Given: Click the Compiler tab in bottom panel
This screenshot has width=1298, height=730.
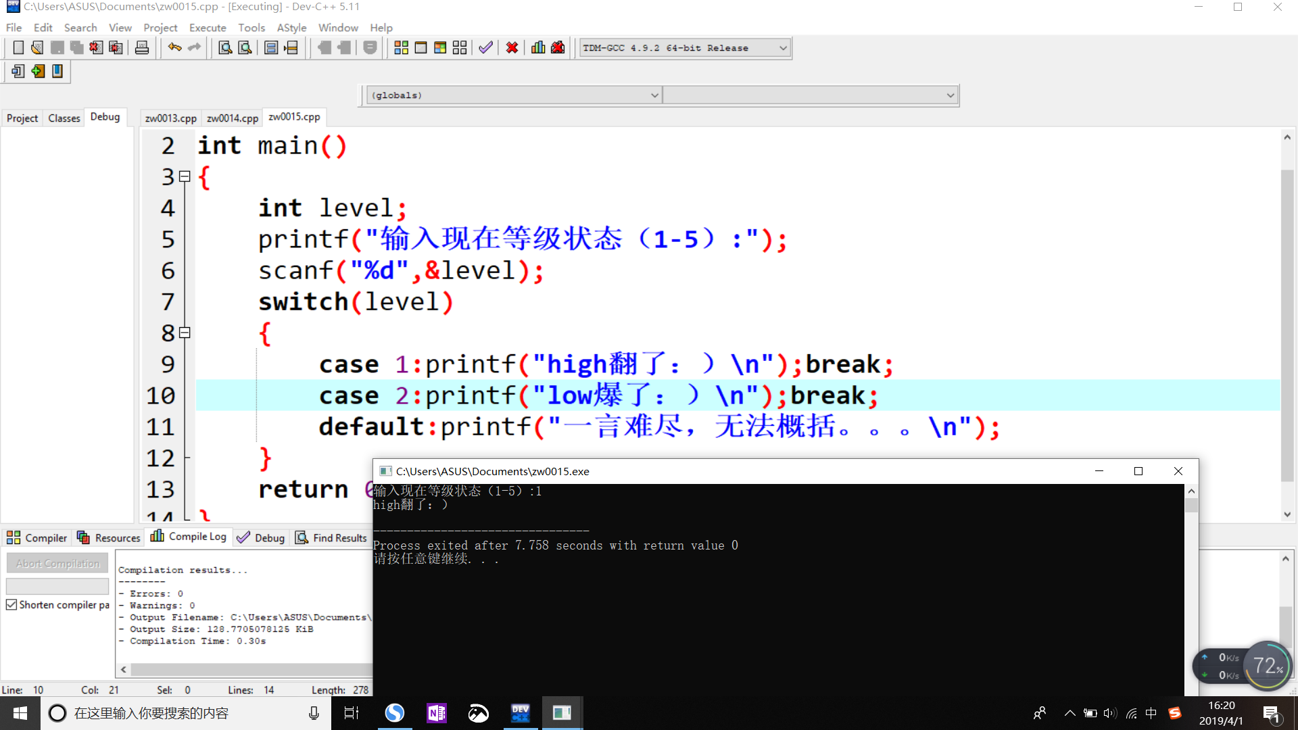Looking at the screenshot, I should [37, 538].
